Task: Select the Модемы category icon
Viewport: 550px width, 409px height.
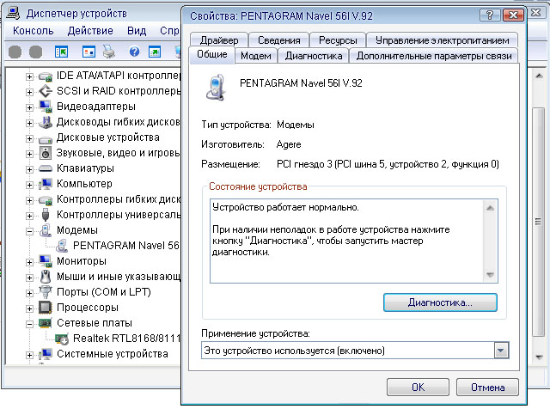Action: 46,230
